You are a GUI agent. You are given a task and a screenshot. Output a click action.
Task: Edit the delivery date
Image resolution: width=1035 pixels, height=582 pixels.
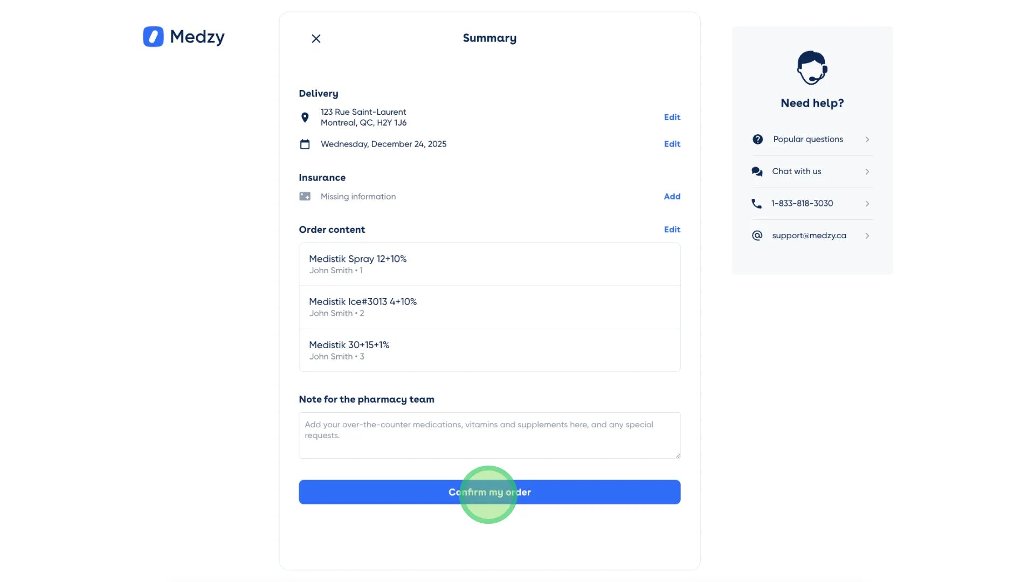click(672, 144)
